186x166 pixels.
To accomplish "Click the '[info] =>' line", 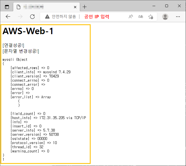I will [19, 122].
